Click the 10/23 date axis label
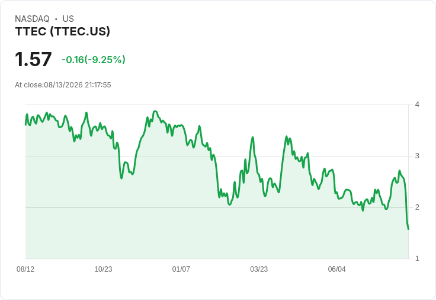Viewport: 436px width, 300px height. [103, 269]
